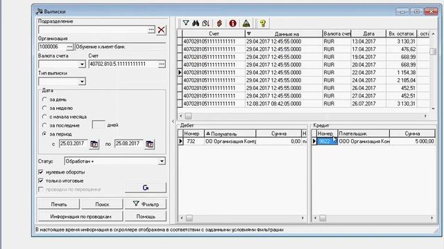Screen dimensions: 444x249
Task: Click the Поиск button
Action: 102,204
